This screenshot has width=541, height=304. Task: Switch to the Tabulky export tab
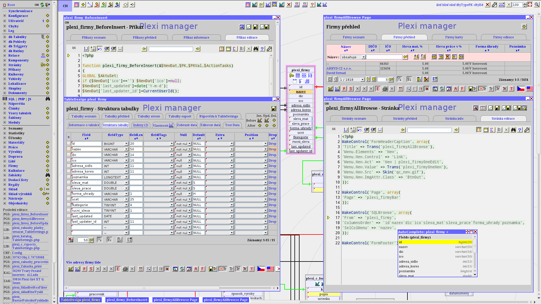[180, 116]
